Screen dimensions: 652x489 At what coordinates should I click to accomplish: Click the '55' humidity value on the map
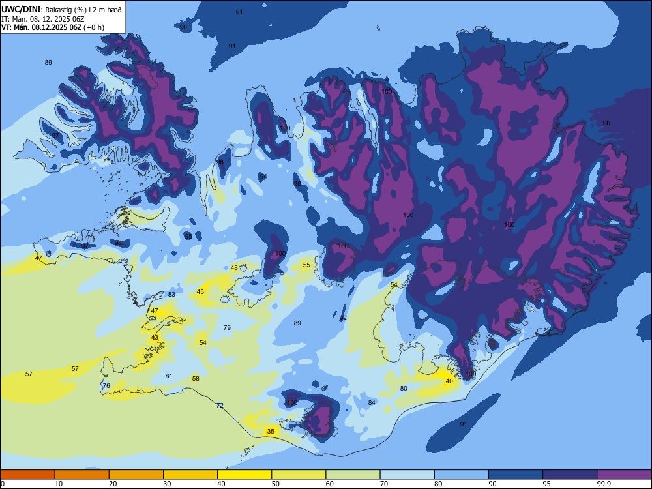306,265
